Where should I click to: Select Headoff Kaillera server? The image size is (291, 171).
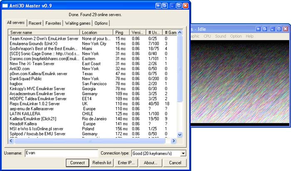(93, 124)
